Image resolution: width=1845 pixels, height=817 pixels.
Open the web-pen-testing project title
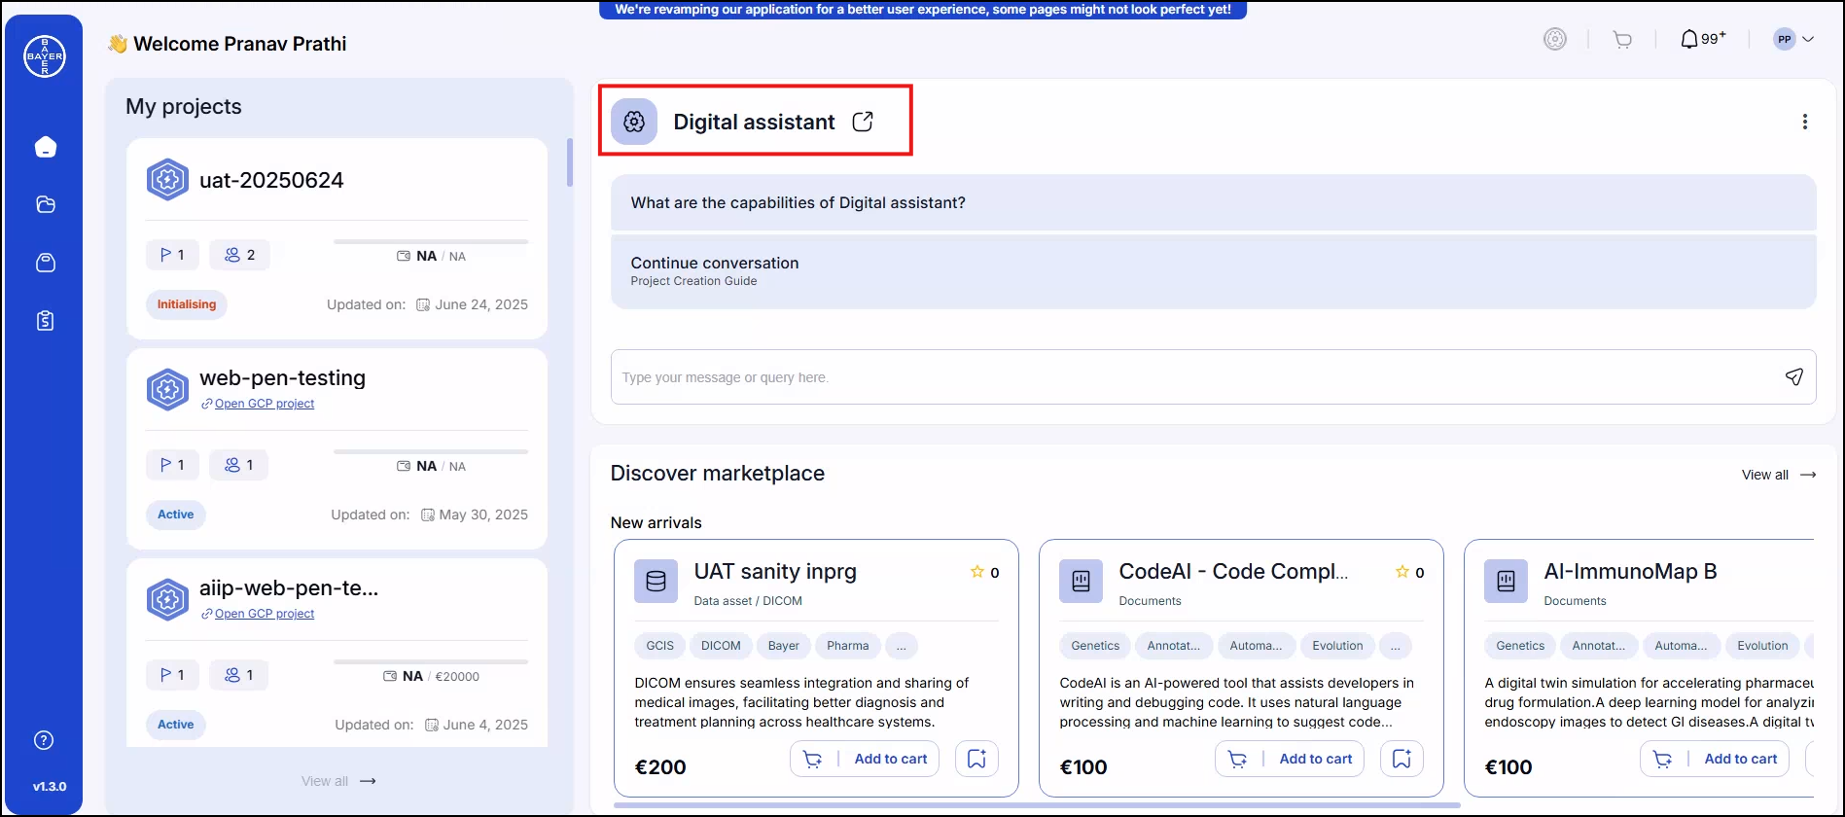[x=282, y=377]
